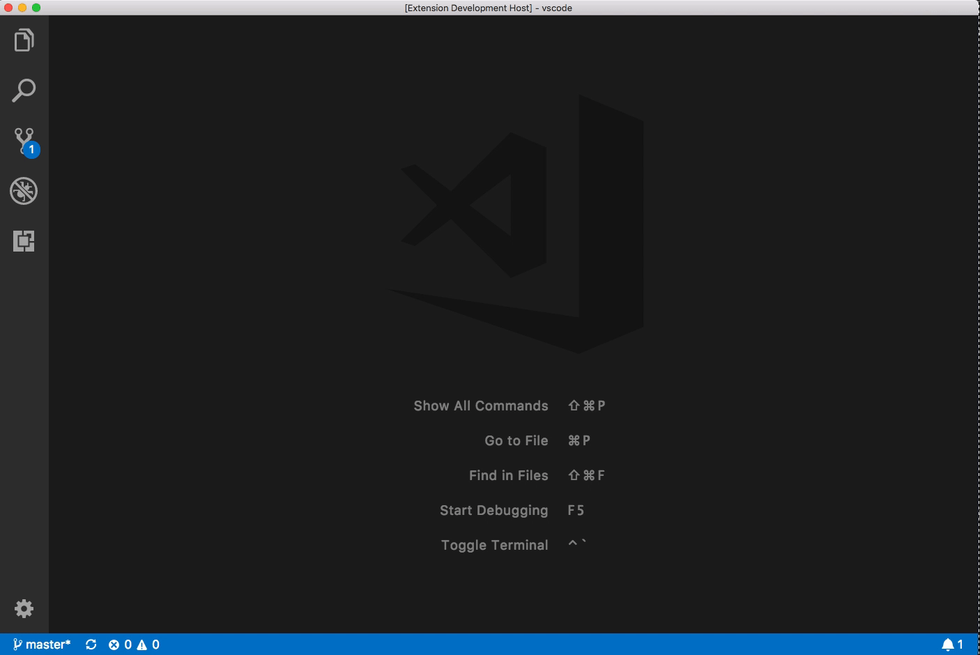Click 'Go to File' label
This screenshot has width=980, height=655.
pos(516,440)
